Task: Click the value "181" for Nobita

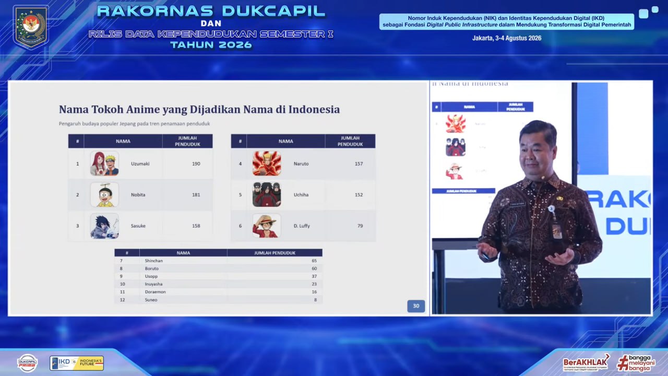Action: pos(196,195)
